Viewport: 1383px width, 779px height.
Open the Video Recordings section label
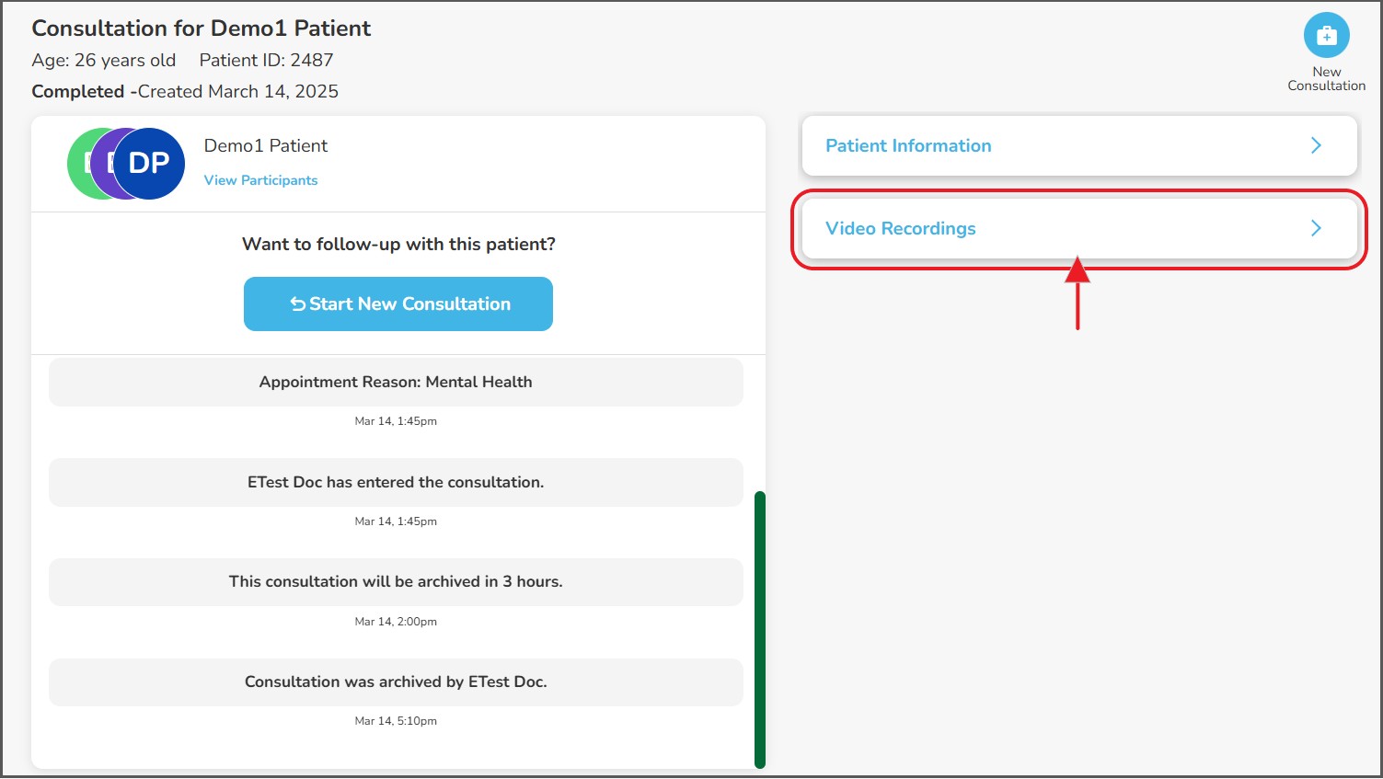pyautogui.click(x=900, y=228)
